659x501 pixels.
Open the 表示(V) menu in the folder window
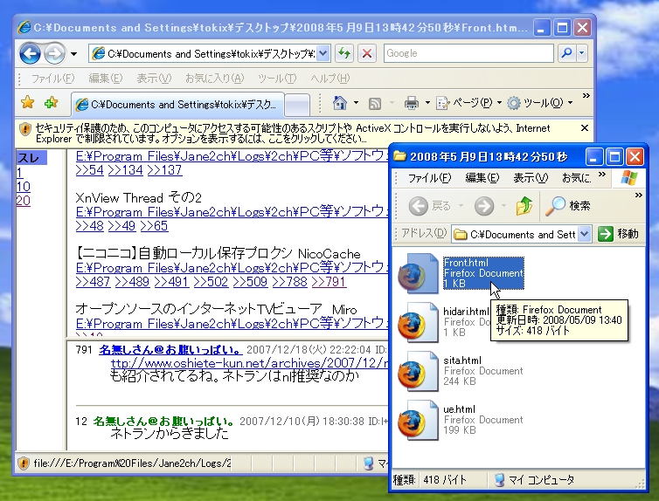[x=531, y=178]
